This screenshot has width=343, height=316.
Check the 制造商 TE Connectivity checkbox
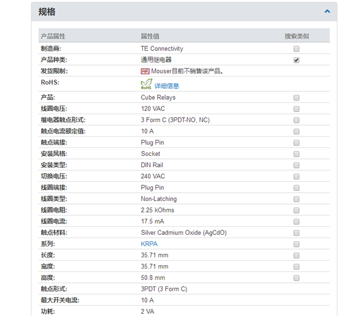[296, 49]
